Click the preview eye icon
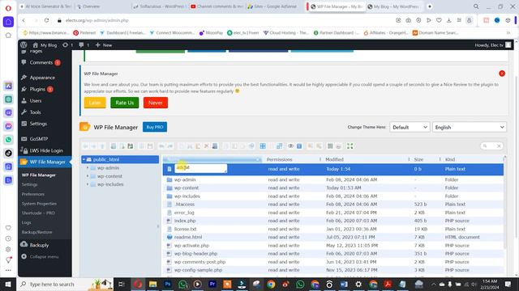The width and height of the screenshot is (519, 291). [290, 145]
